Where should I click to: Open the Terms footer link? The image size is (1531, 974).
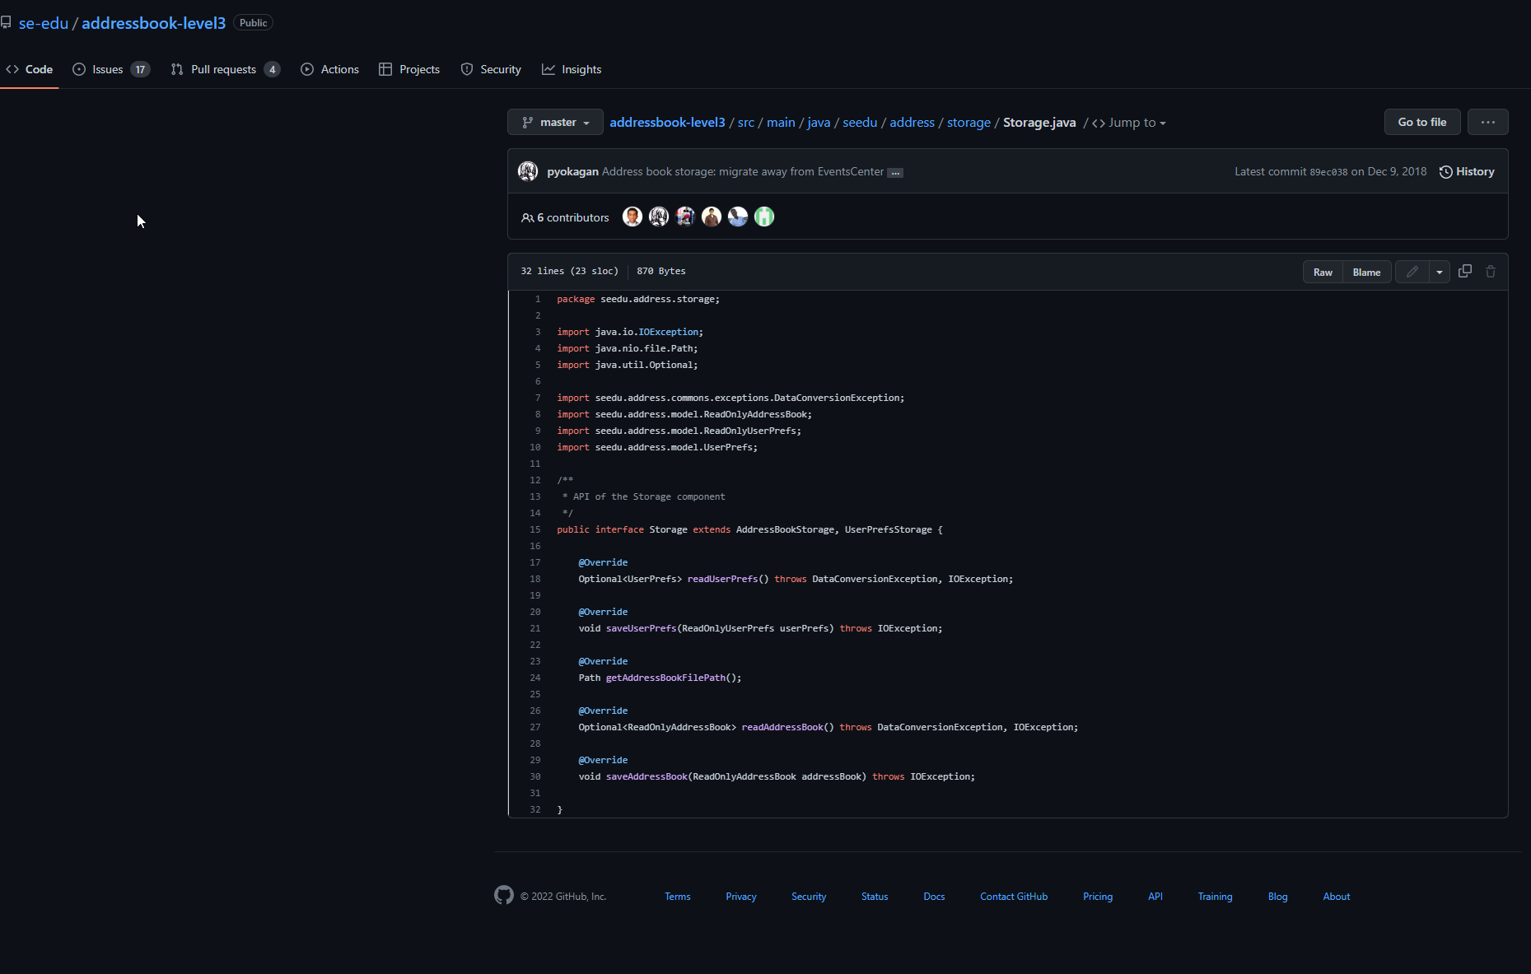[678, 897]
